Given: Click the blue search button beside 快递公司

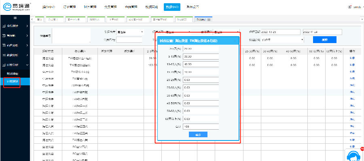Looking at the screenshot, I should 324,40.
